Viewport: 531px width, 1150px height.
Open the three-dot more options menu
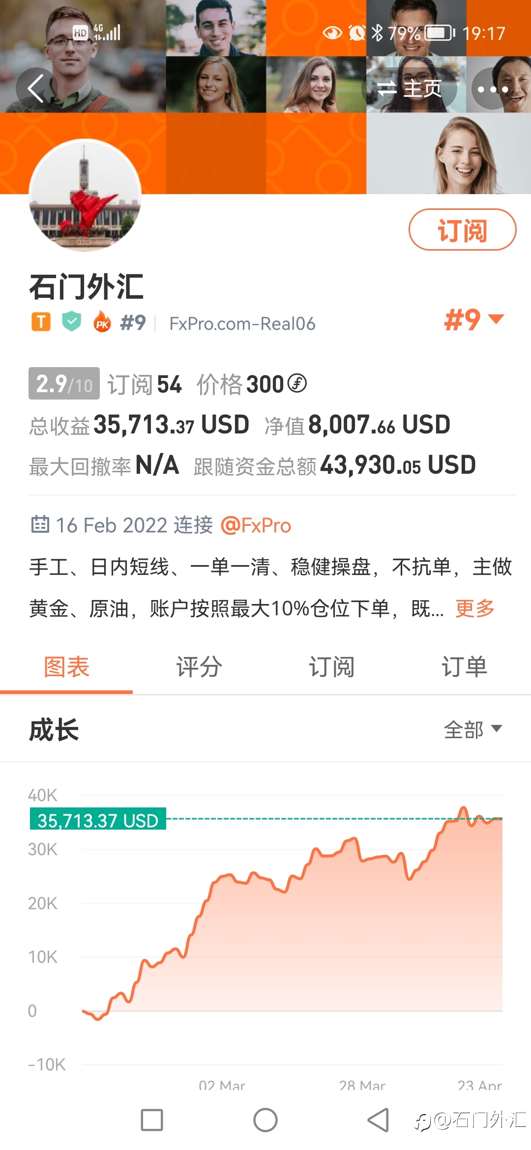pos(493,89)
